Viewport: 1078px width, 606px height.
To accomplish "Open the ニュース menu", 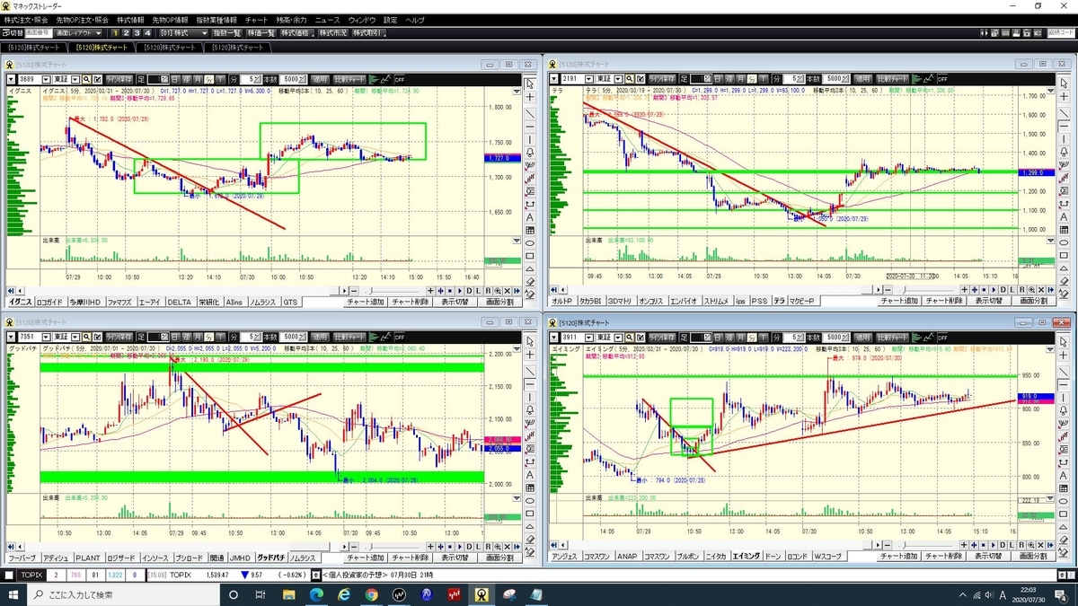I will [x=328, y=19].
